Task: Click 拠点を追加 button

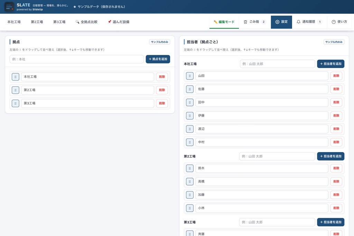Action: click(x=158, y=59)
